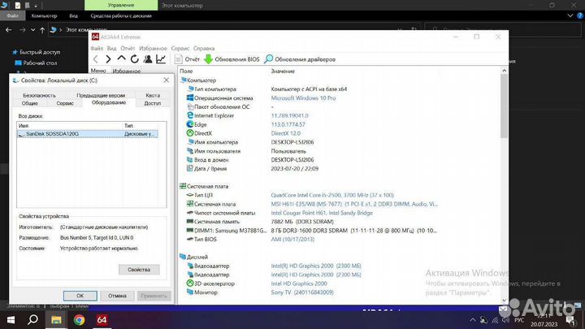Screen dimensions: 585x329
Task: Open the Избранное menu in AIDA64
Action: [153, 48]
